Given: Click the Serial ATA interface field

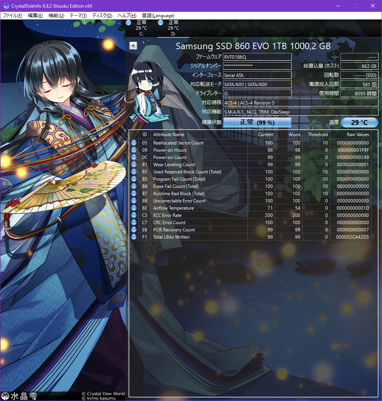Looking at the screenshot, I should 257,75.
